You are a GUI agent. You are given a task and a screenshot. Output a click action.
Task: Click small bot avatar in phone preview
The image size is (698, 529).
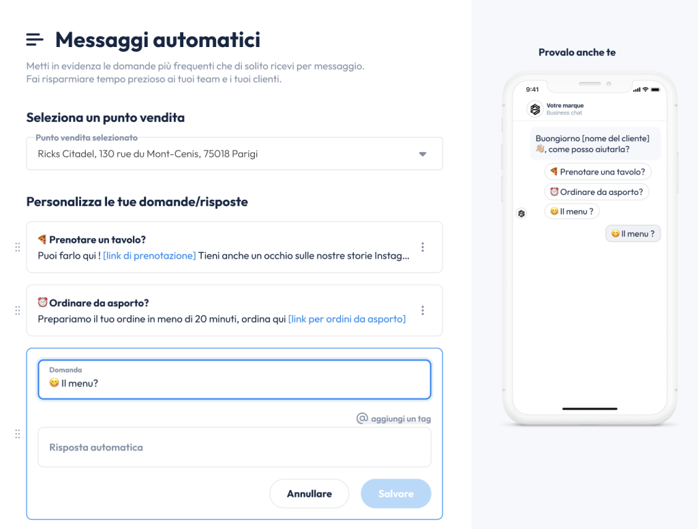pos(521,214)
